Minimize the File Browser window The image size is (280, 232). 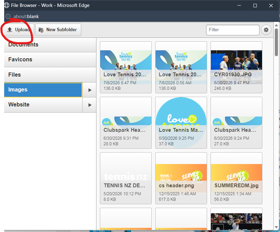point(239,6)
